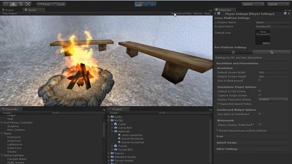Select the Hierarchy tab
Screen dimensions: 292x164
click(11, 109)
